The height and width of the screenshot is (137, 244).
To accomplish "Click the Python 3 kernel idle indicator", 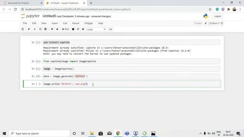I will [216, 23].
